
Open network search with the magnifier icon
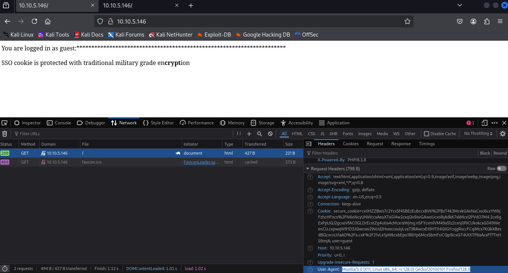259,134
